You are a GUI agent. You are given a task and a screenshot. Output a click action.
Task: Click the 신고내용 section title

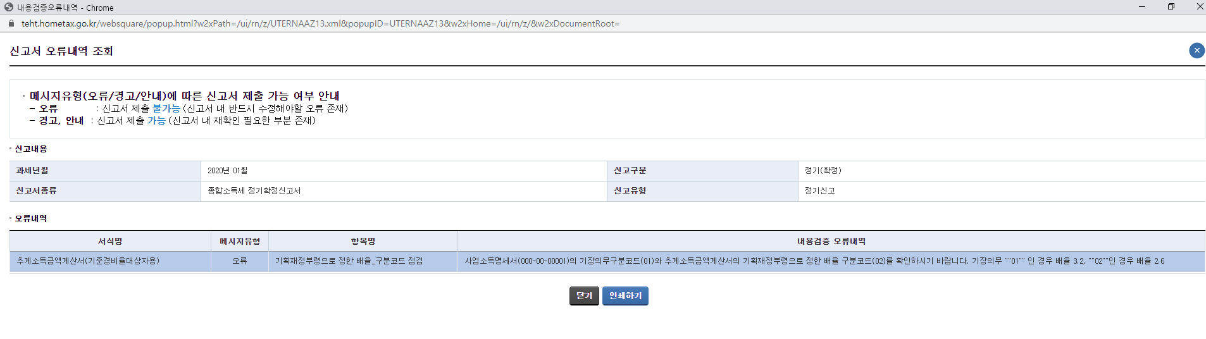click(x=31, y=149)
